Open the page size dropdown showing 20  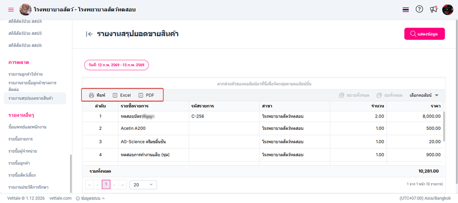142,185
